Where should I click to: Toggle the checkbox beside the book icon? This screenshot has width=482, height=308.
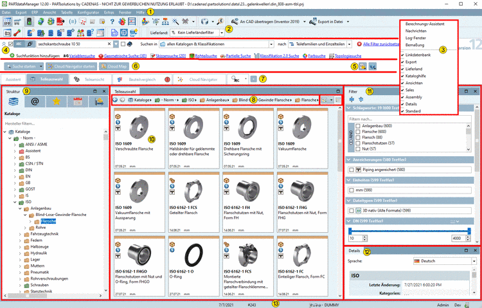[123, 44]
